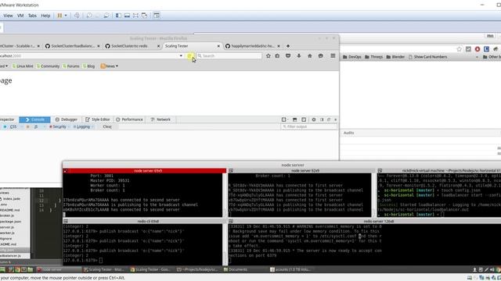Open the Documents window from taskbar
501x281 pixels.
236,269
